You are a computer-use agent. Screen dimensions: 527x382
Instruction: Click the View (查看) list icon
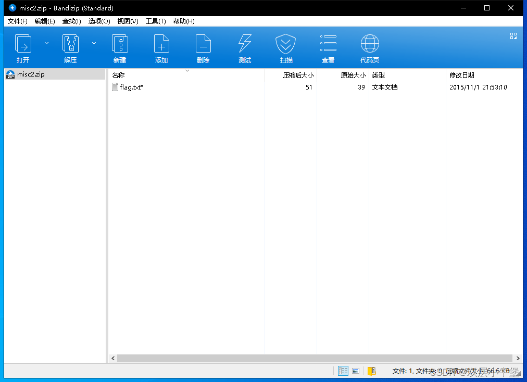coord(328,43)
